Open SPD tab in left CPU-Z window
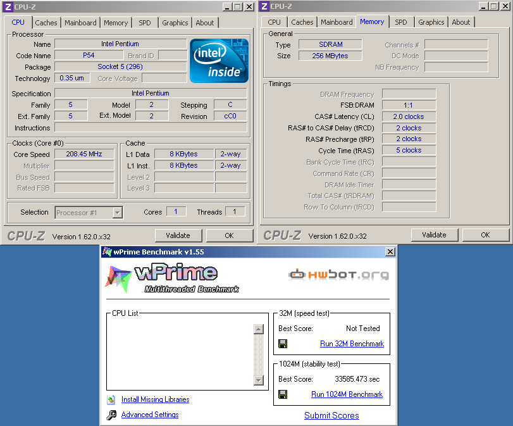This screenshot has height=426, width=513. 145,23
